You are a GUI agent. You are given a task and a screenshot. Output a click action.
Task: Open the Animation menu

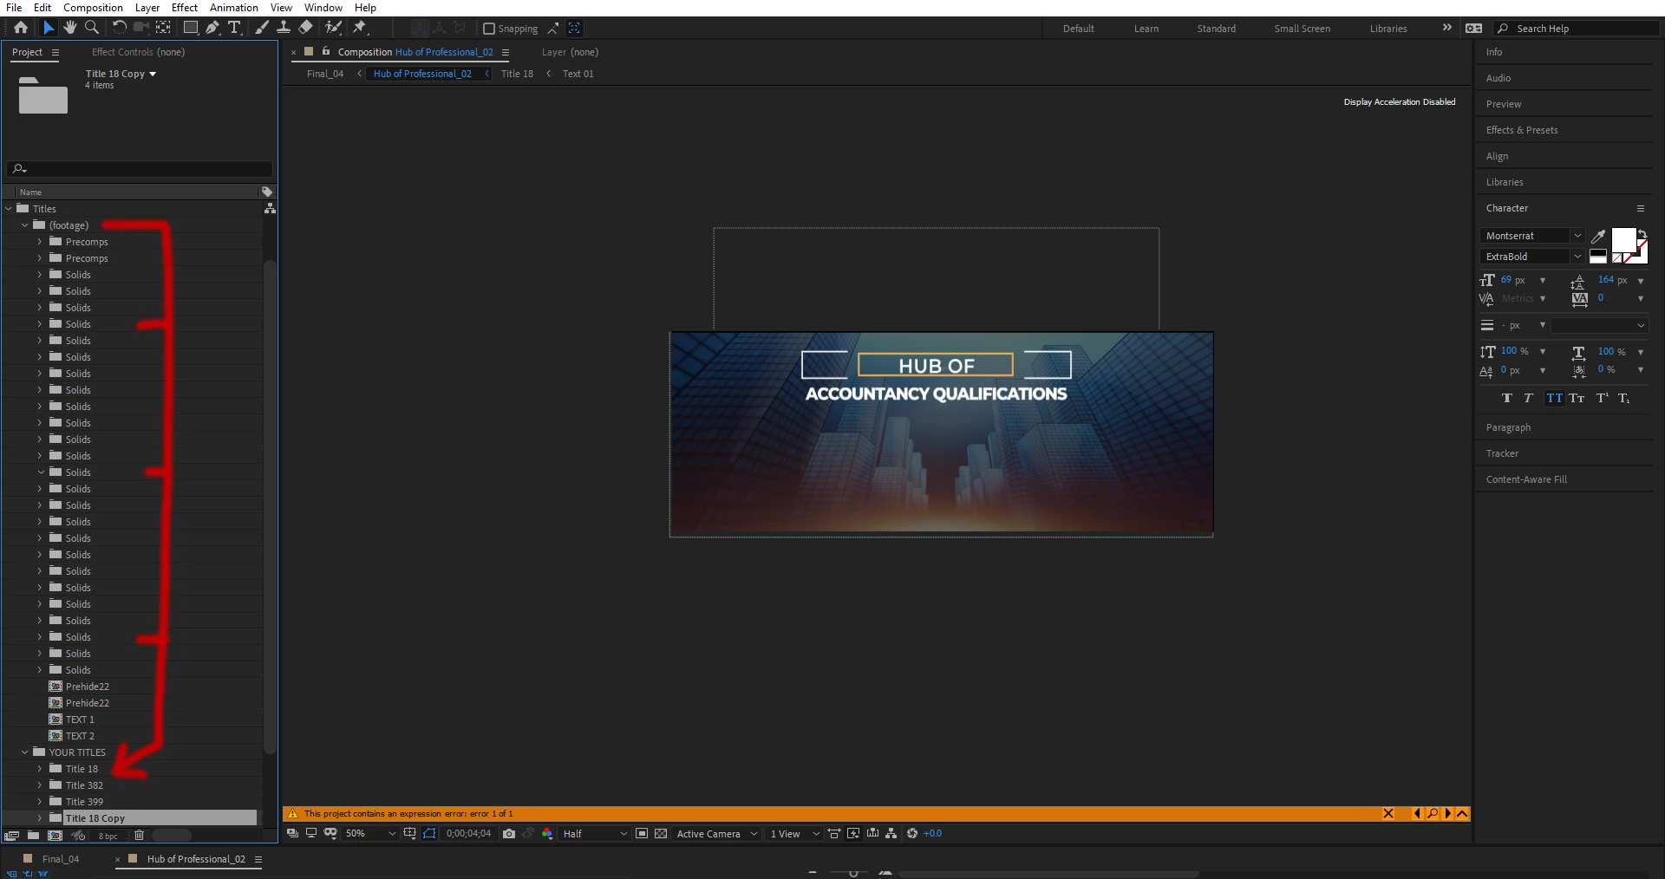(234, 8)
